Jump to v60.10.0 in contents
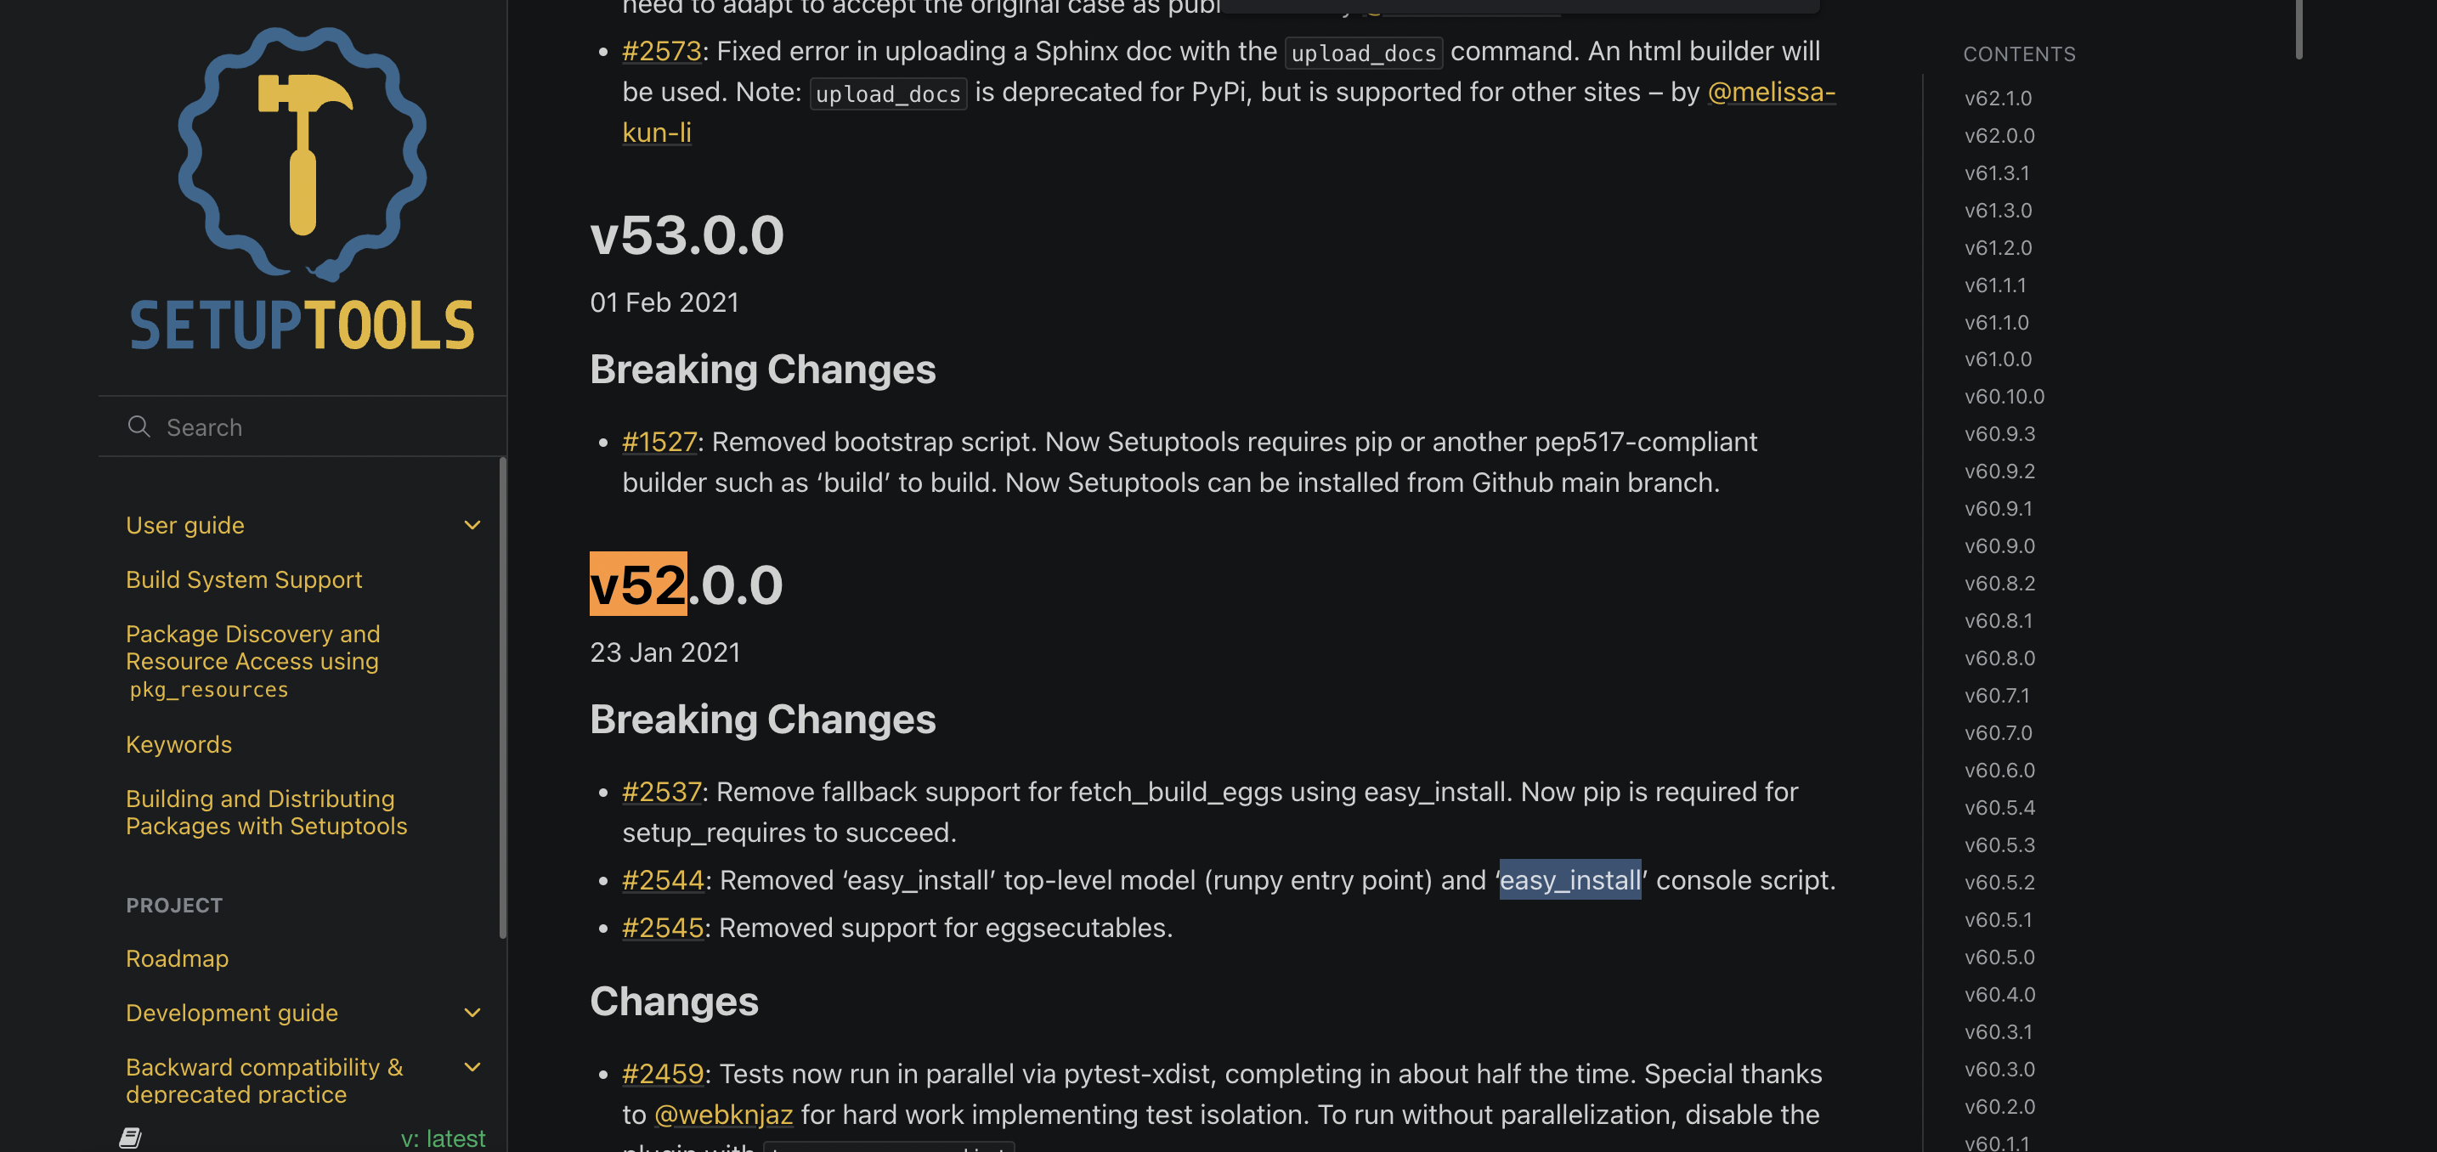The width and height of the screenshot is (2437, 1152). [2004, 396]
